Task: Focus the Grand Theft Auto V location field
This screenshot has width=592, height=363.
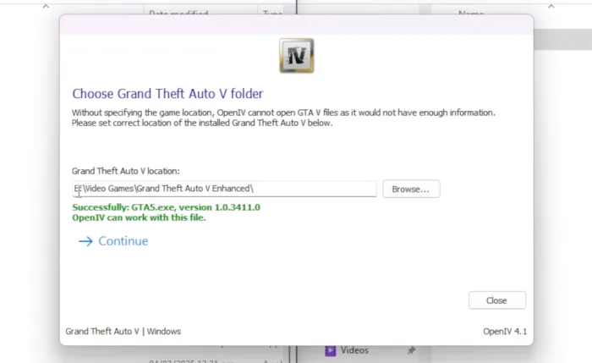Action: pyautogui.click(x=224, y=189)
